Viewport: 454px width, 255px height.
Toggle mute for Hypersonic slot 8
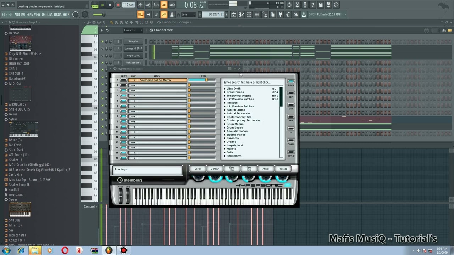(x=123, y=116)
